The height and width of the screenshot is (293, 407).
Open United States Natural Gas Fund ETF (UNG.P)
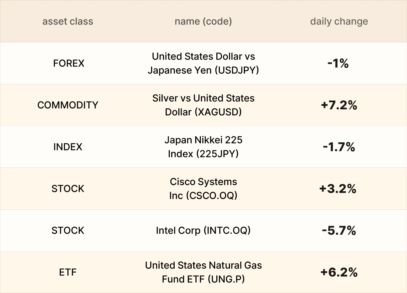coord(203,272)
